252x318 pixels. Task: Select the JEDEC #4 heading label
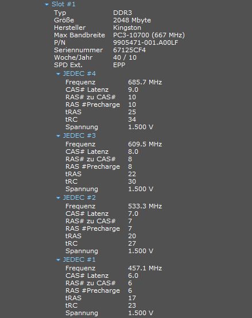79,73
